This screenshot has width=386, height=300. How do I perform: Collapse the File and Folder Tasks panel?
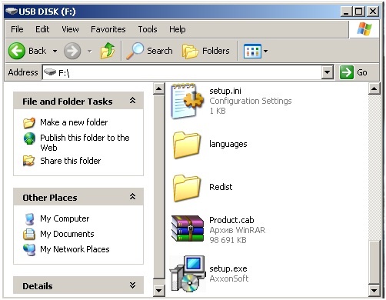point(132,101)
